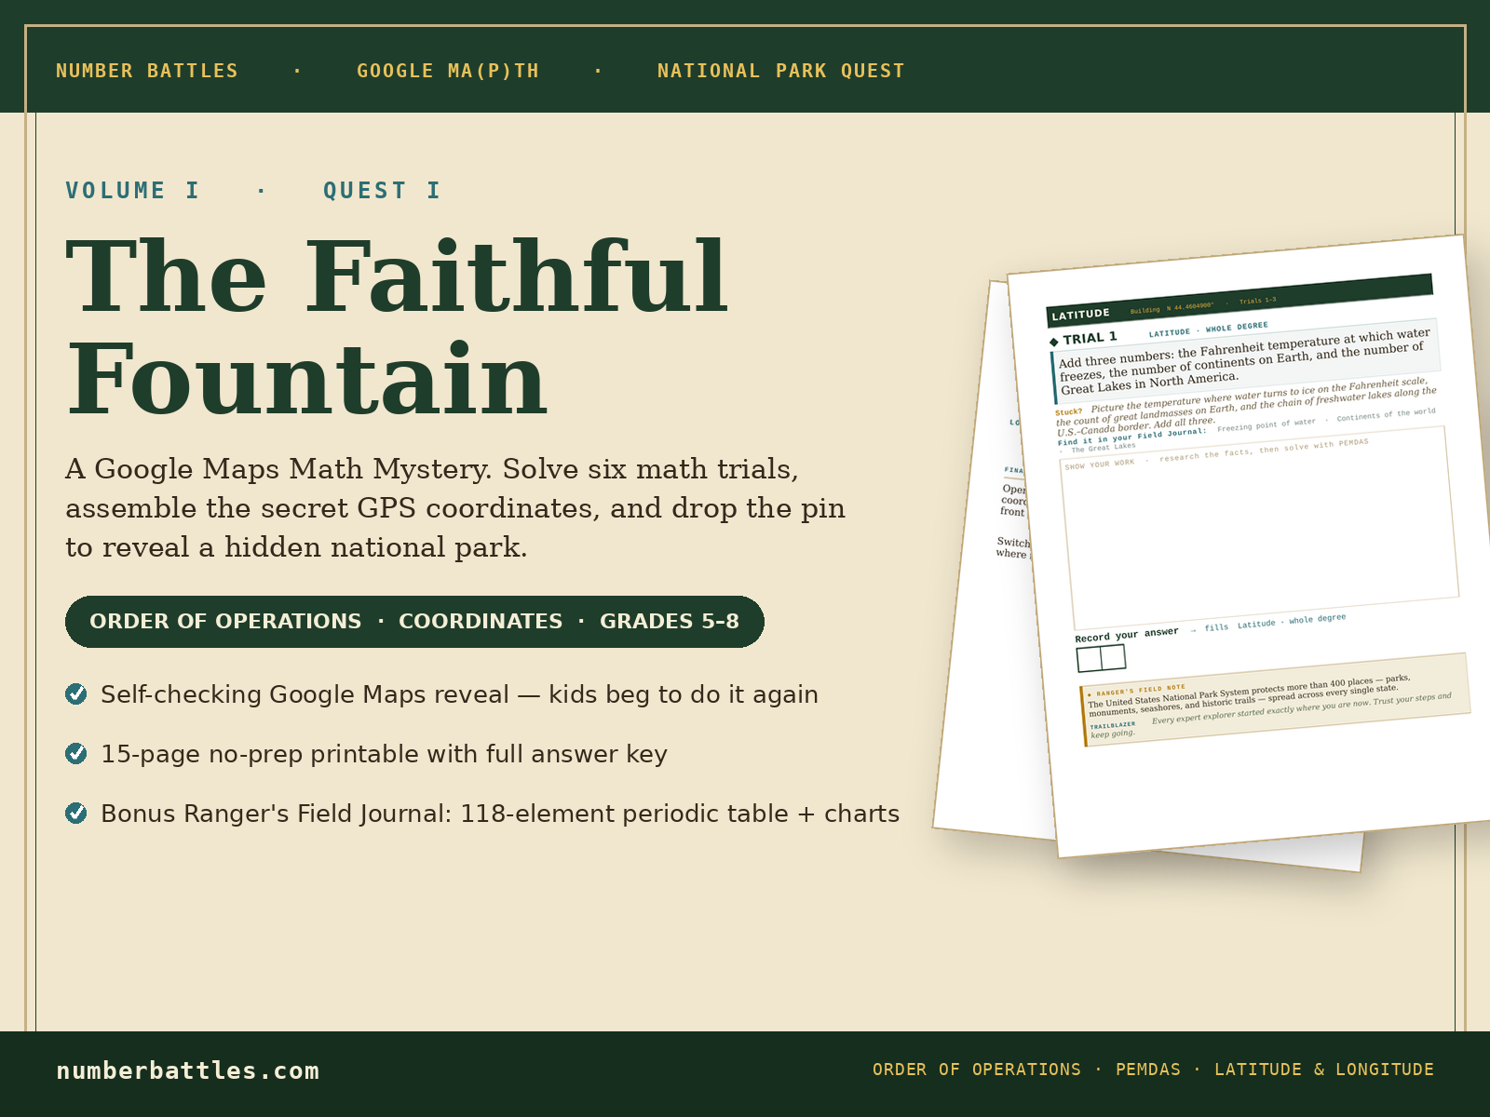Click the Show Your Work box on the worksheet
1490x1117 pixels.
1260,529
